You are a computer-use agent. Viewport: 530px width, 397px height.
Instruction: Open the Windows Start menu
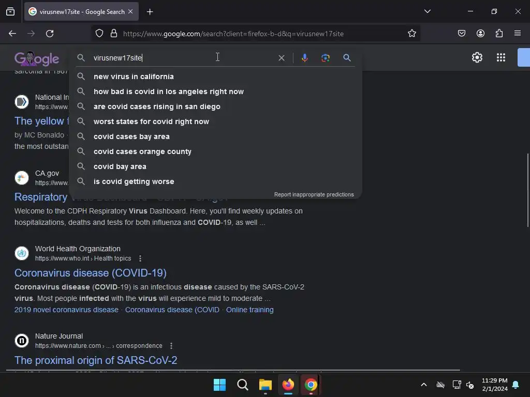tap(219, 385)
